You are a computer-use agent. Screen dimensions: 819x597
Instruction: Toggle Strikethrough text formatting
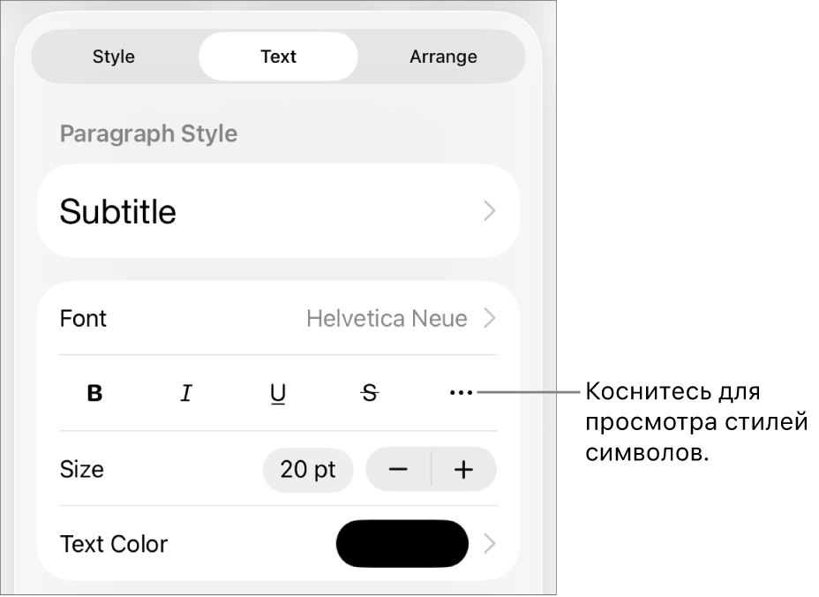370,394
